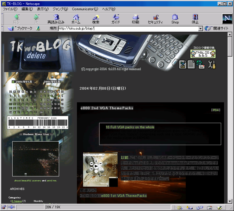234x211 pixels.
Task: Click the 次 (Forward) toolbar button
Action: (x=36, y=19)
